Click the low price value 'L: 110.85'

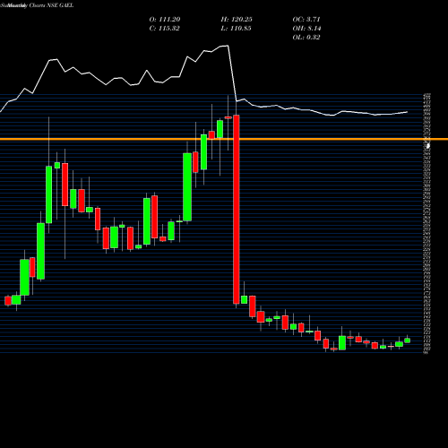236,29
